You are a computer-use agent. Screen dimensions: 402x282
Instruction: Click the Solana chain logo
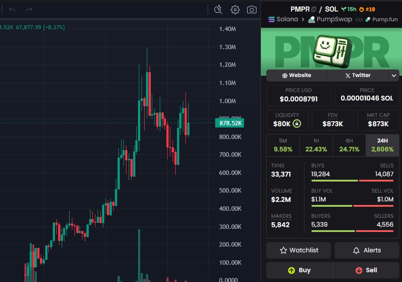pos(272,19)
